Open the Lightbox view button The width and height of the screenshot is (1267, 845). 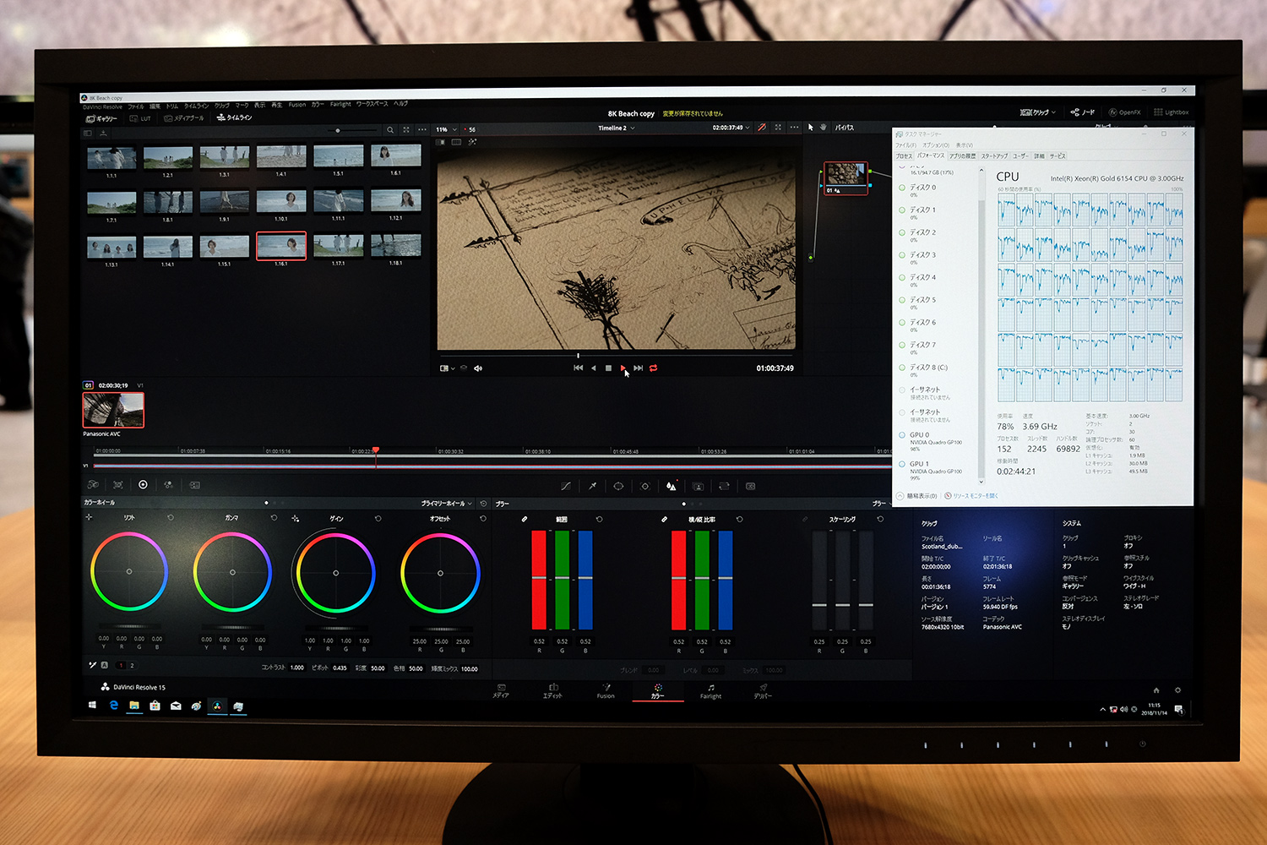pyautogui.click(x=1172, y=112)
